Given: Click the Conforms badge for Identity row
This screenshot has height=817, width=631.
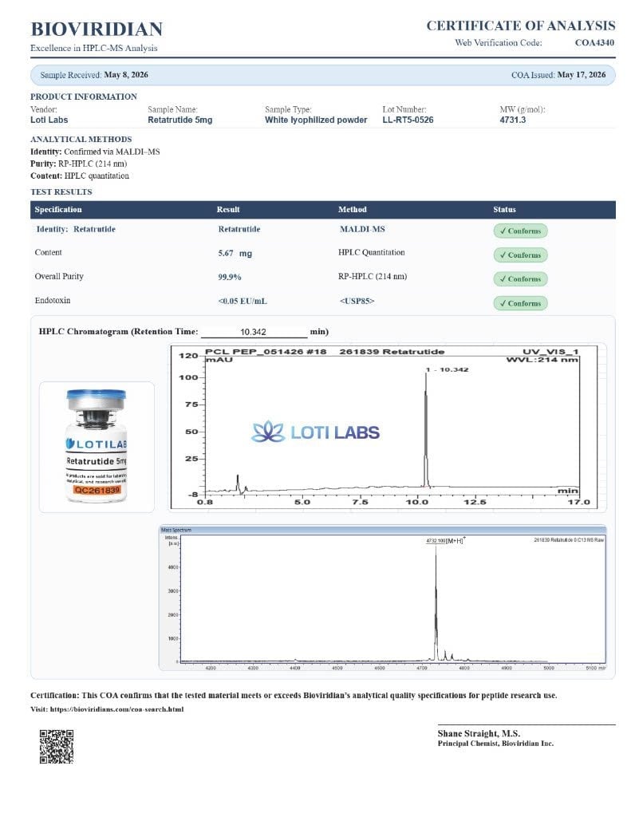Looking at the screenshot, I should pyautogui.click(x=520, y=231).
